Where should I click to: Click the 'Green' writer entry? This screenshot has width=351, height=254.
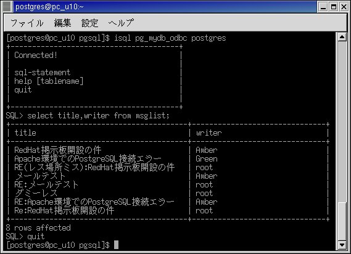click(x=207, y=159)
